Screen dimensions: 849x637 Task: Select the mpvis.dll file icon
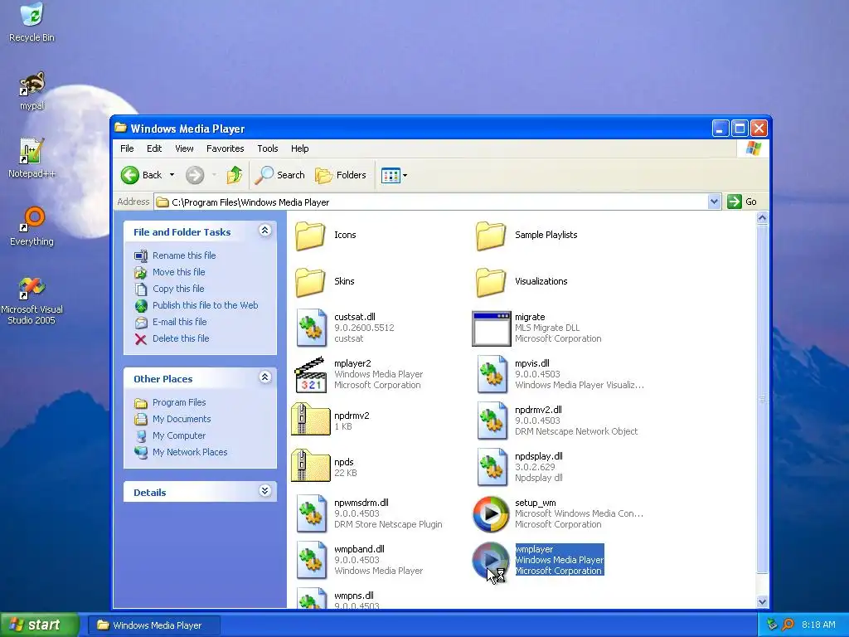point(492,374)
